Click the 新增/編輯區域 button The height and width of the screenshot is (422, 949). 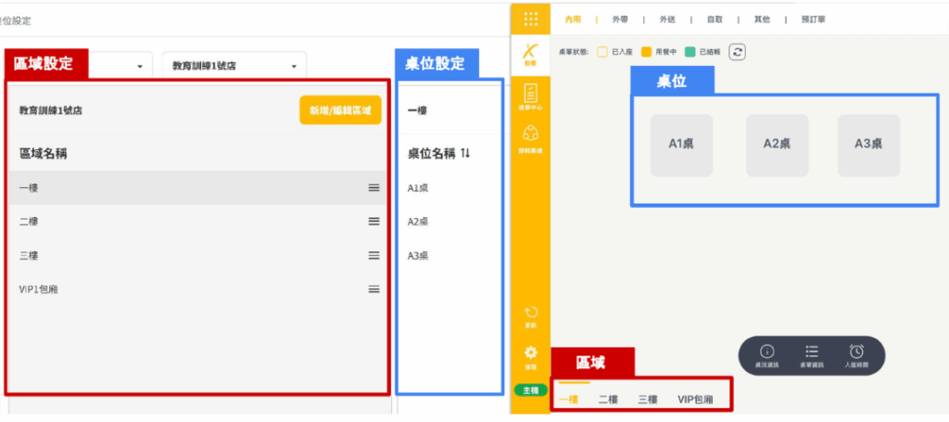pyautogui.click(x=340, y=110)
